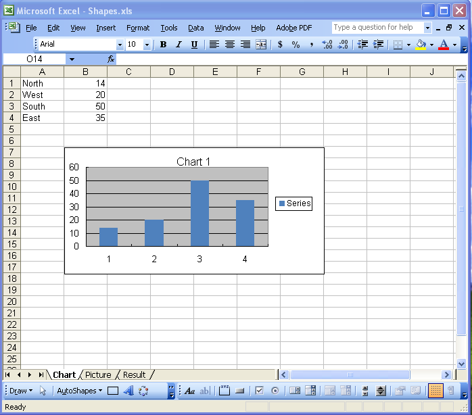
Task: Switch to the Picture sheet tab
Action: [98, 374]
